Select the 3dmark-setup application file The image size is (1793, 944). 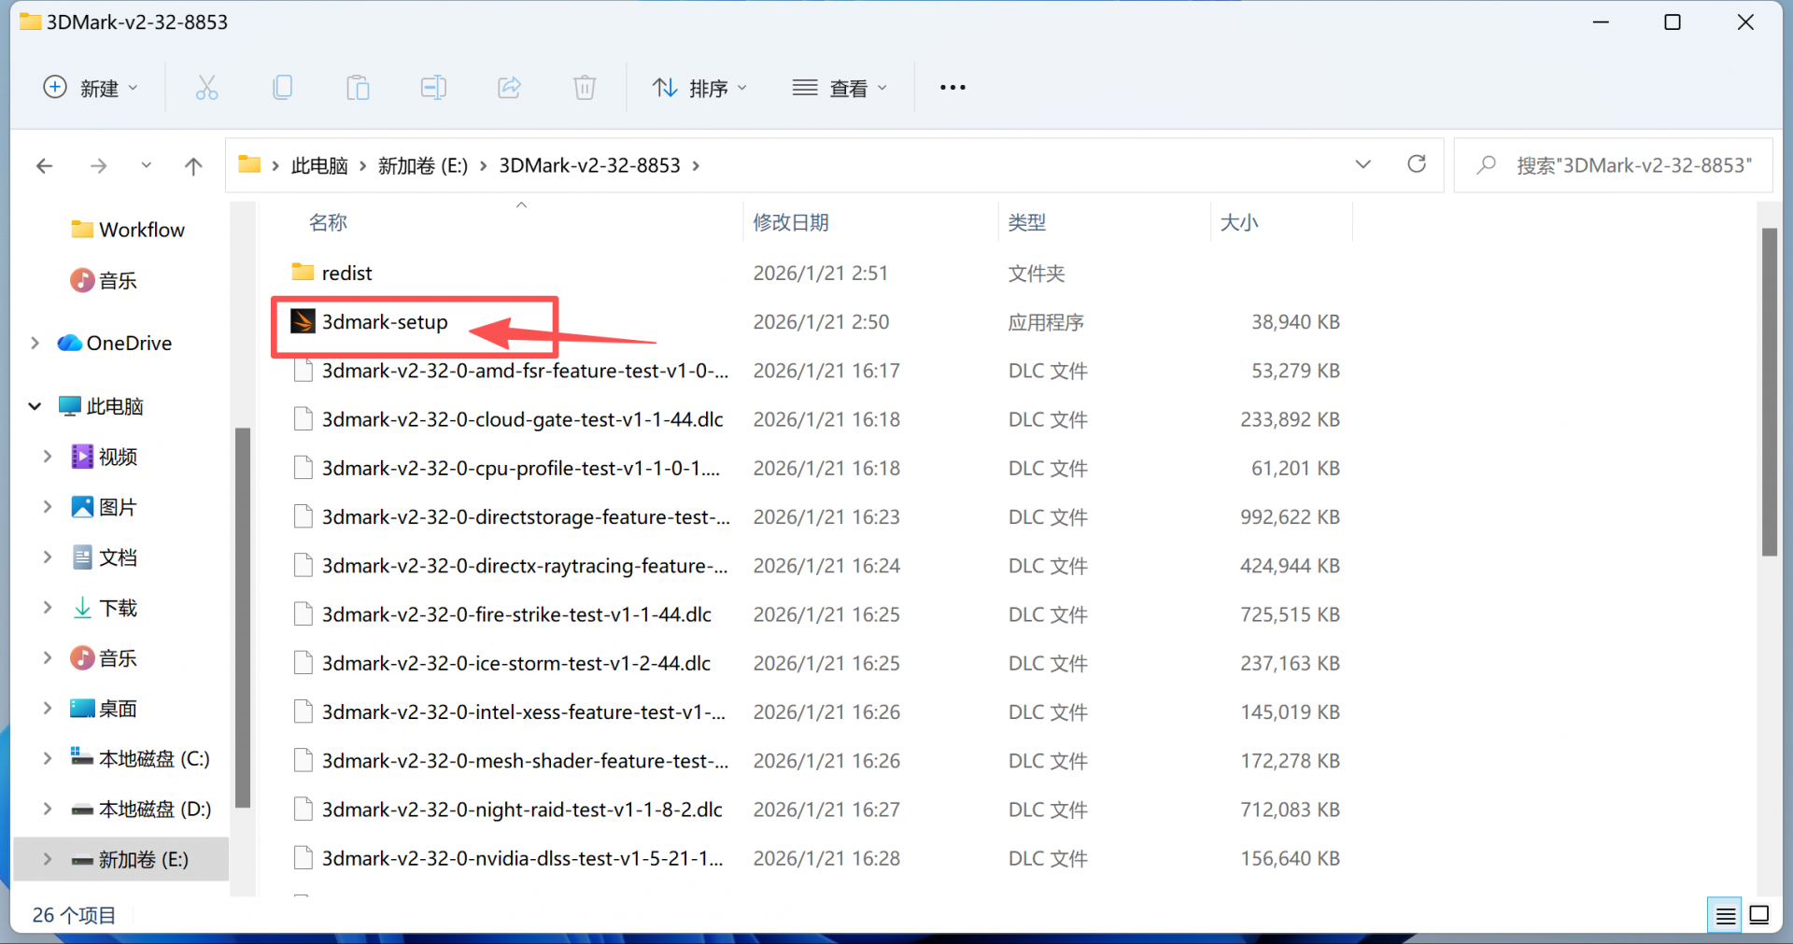(x=385, y=322)
